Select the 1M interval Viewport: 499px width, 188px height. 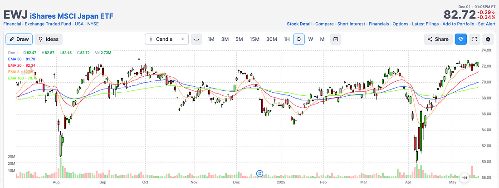tap(210, 39)
